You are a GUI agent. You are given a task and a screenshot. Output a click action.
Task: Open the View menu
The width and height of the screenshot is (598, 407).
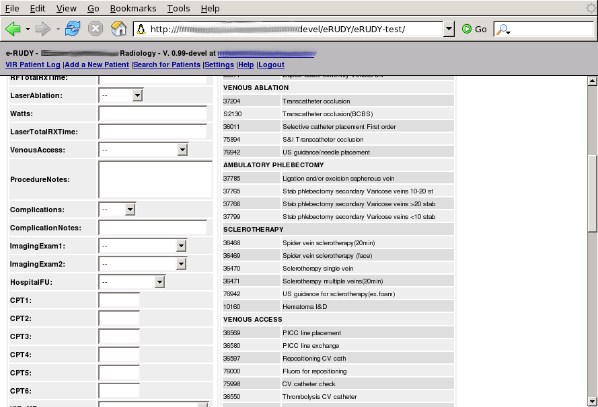click(67, 8)
